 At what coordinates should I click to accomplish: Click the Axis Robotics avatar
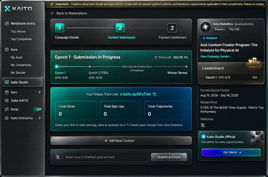click(x=205, y=27)
